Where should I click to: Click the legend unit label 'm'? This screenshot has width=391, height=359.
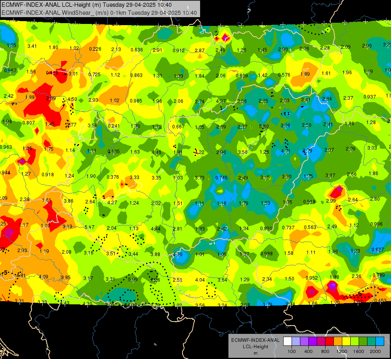255,353
